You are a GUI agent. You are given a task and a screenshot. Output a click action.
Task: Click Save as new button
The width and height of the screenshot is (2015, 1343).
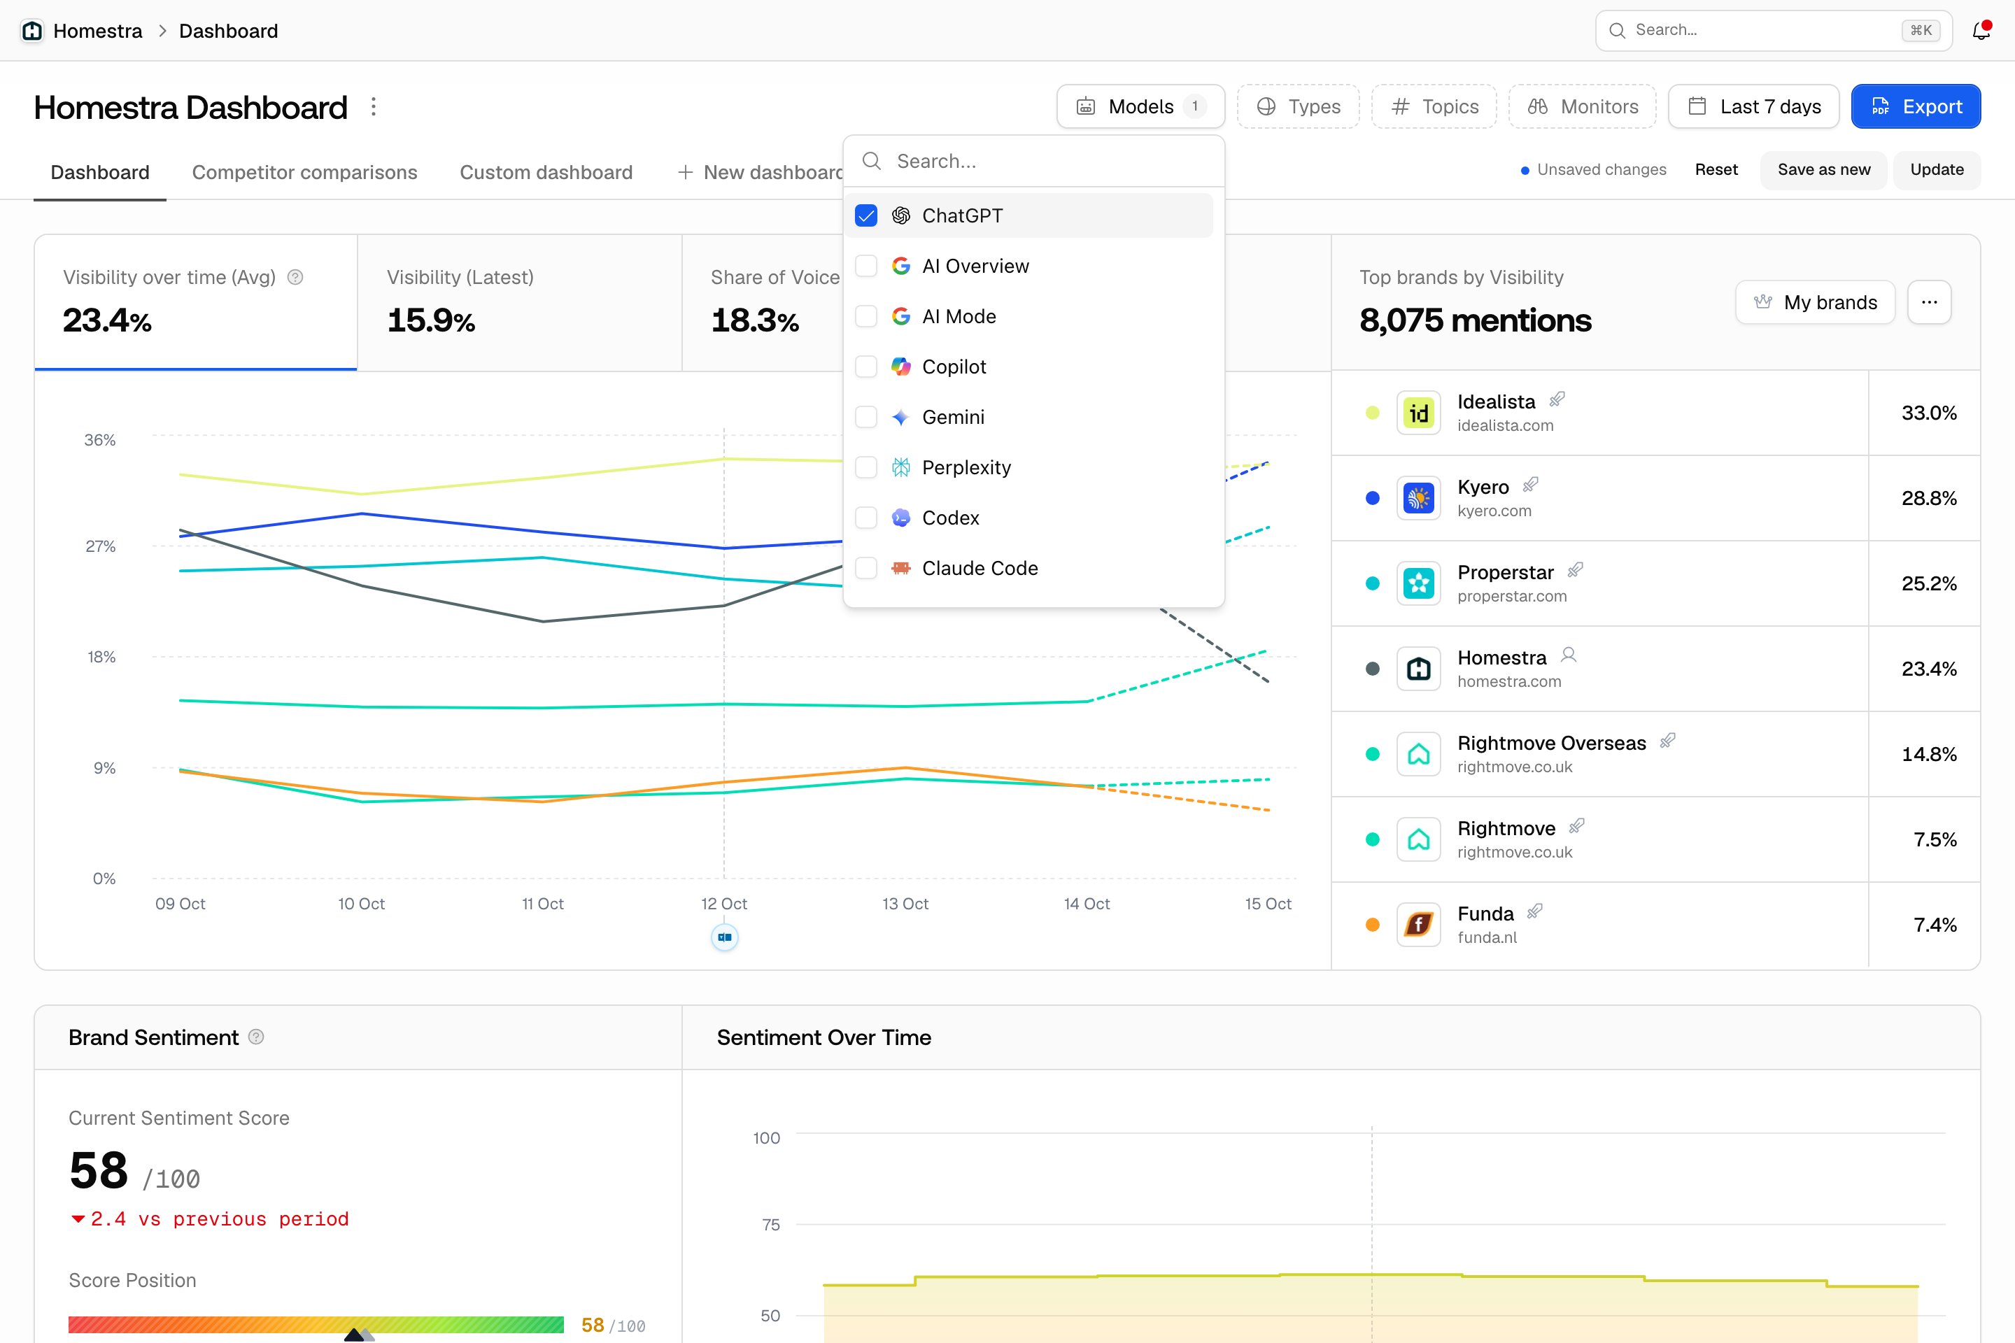[1824, 169]
